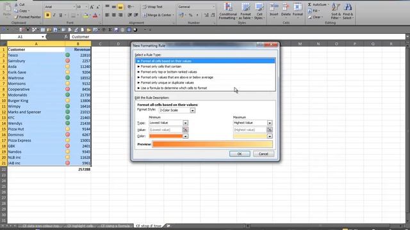Apply the red font color A

pos(95,15)
